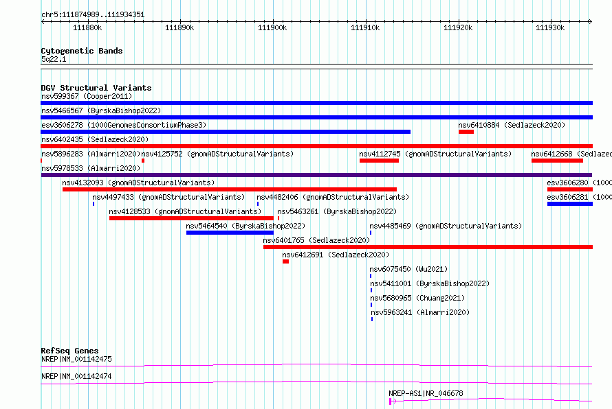Click the small red mark under nsv4125752
The image size is (612, 409).
point(143,161)
